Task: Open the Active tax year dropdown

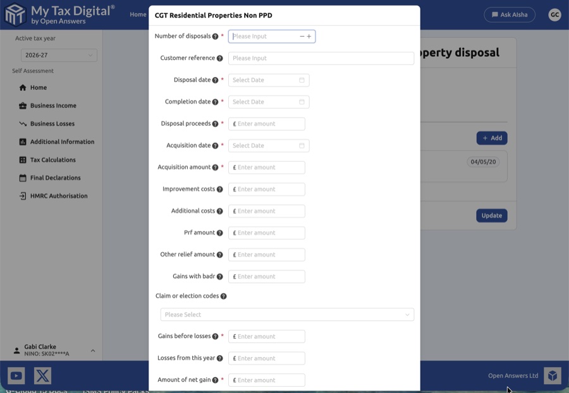Action: point(59,55)
